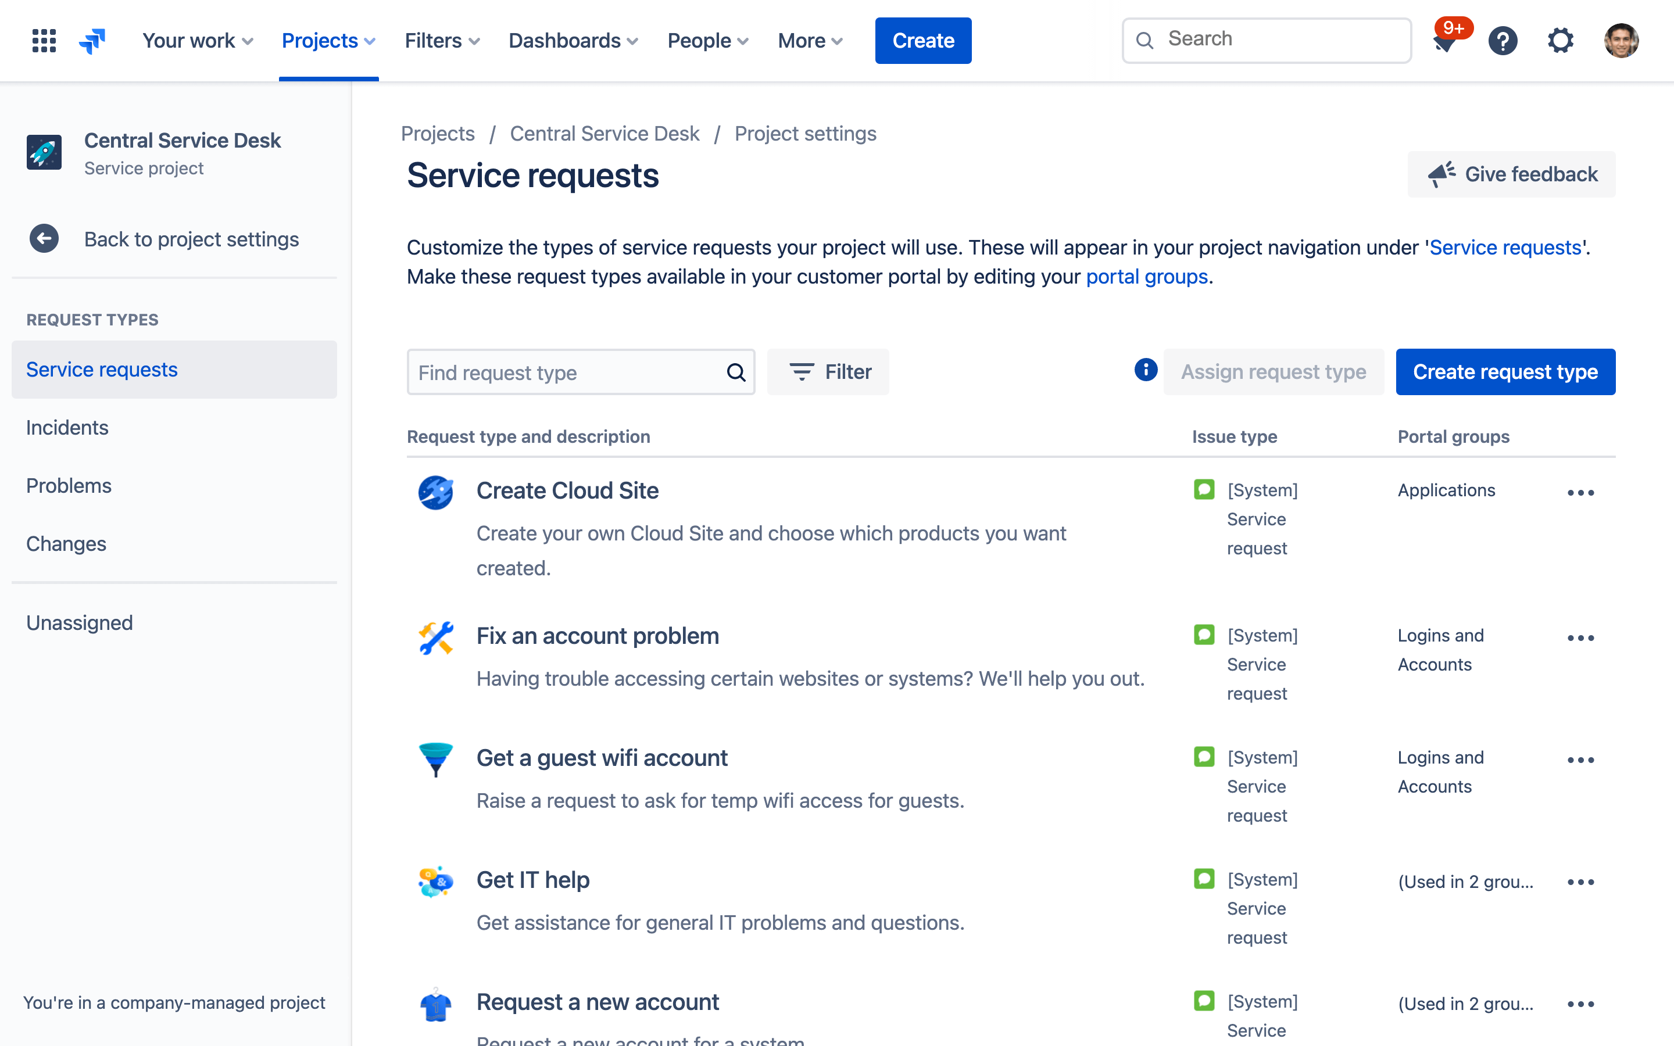This screenshot has width=1674, height=1046.
Task: Open the three-dot menu for Fix an account problem
Action: 1581,636
